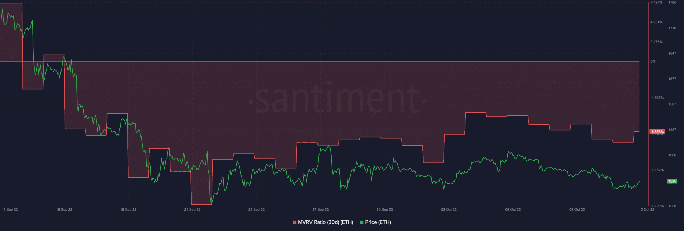The width and height of the screenshot is (684, 231).
Task: Click the 1716 price axis label
Action: point(672,28)
